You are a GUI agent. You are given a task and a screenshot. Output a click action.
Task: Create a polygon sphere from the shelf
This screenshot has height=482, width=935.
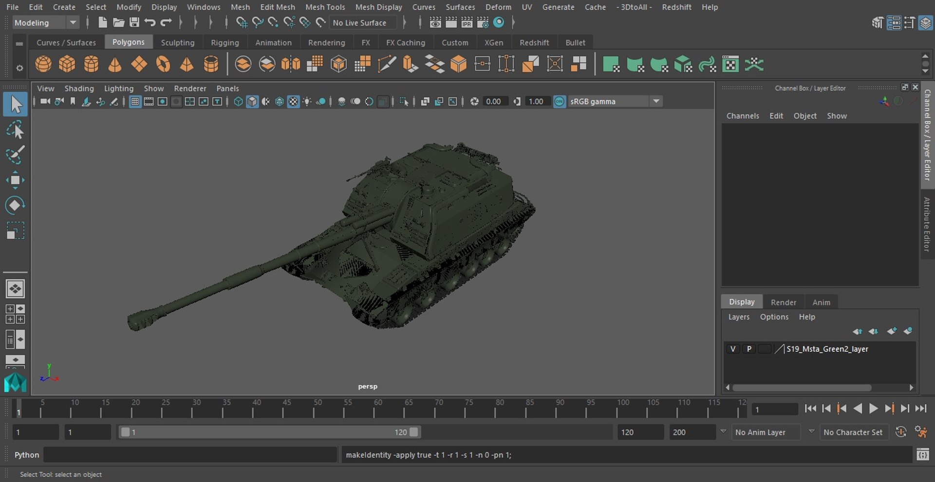[43, 64]
